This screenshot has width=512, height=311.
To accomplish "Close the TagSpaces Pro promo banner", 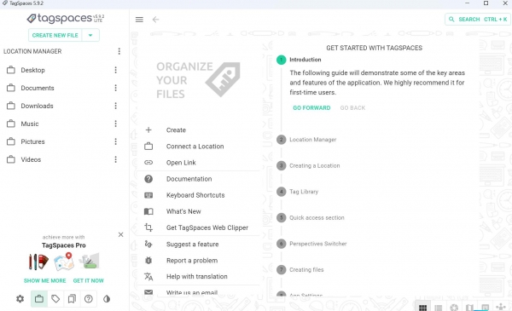I will pos(121,234).
